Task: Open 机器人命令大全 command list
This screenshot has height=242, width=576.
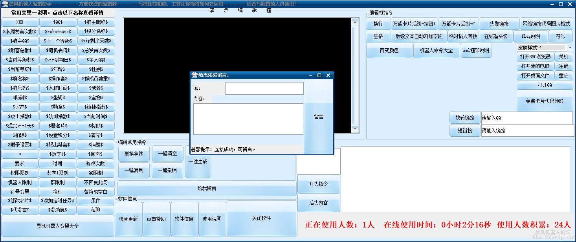Action: pos(437,50)
